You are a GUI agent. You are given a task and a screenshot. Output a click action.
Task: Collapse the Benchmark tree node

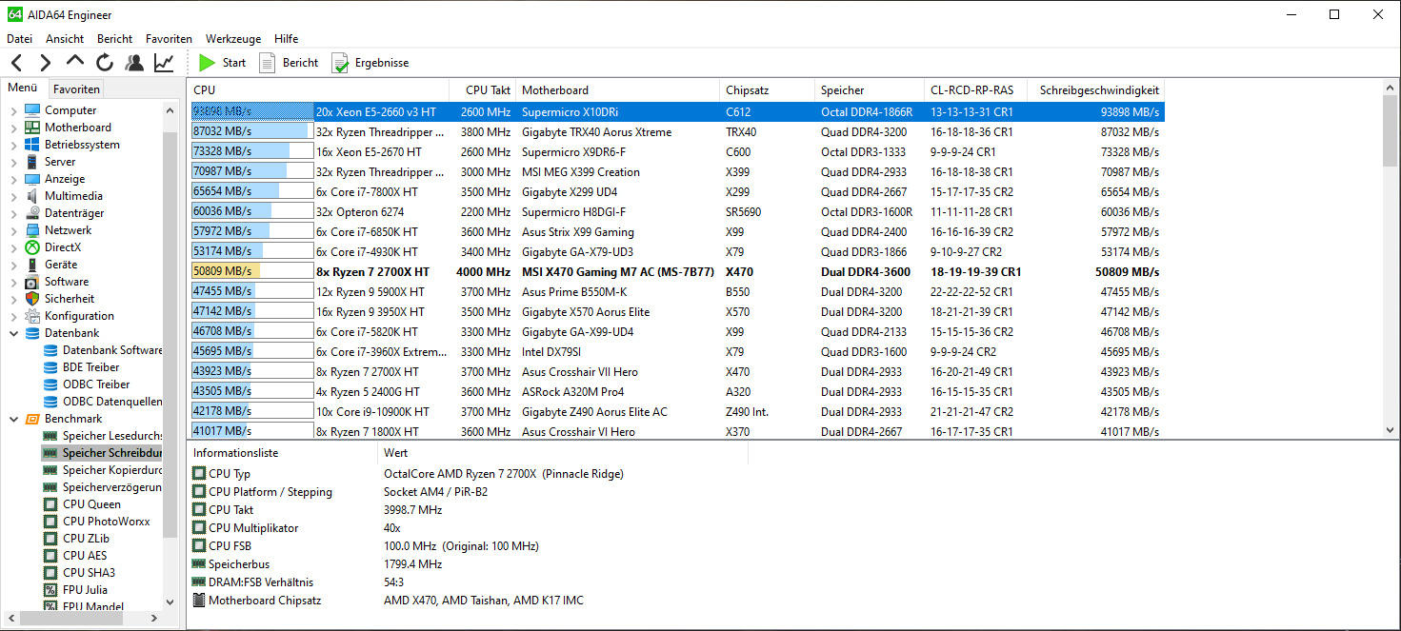coord(13,419)
